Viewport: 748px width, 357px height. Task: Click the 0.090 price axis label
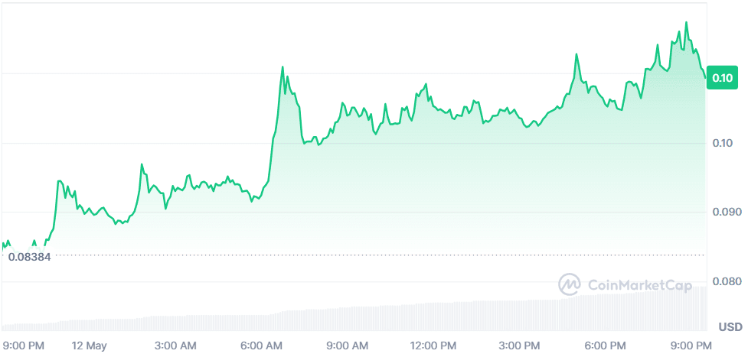point(727,212)
